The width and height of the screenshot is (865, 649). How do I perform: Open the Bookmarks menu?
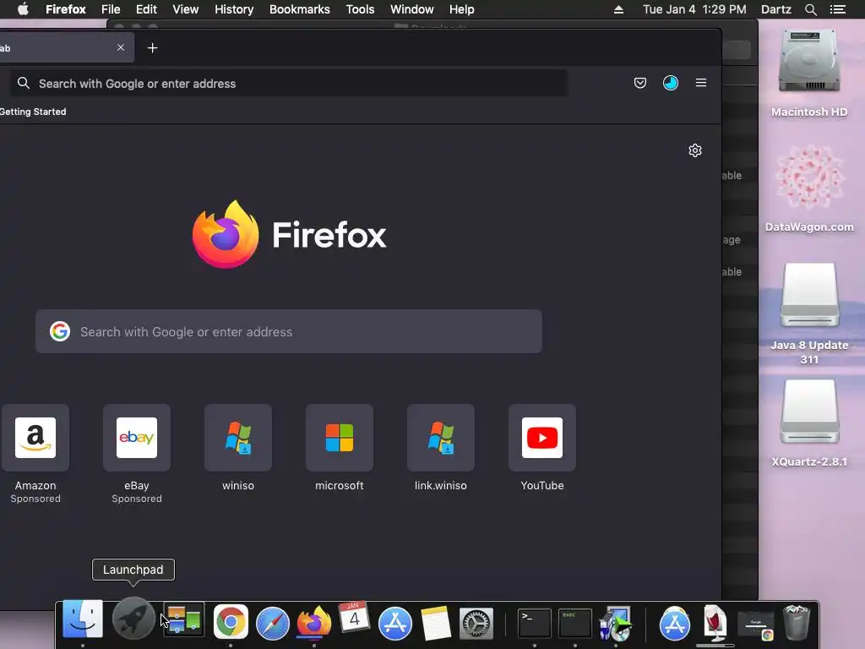pos(300,9)
